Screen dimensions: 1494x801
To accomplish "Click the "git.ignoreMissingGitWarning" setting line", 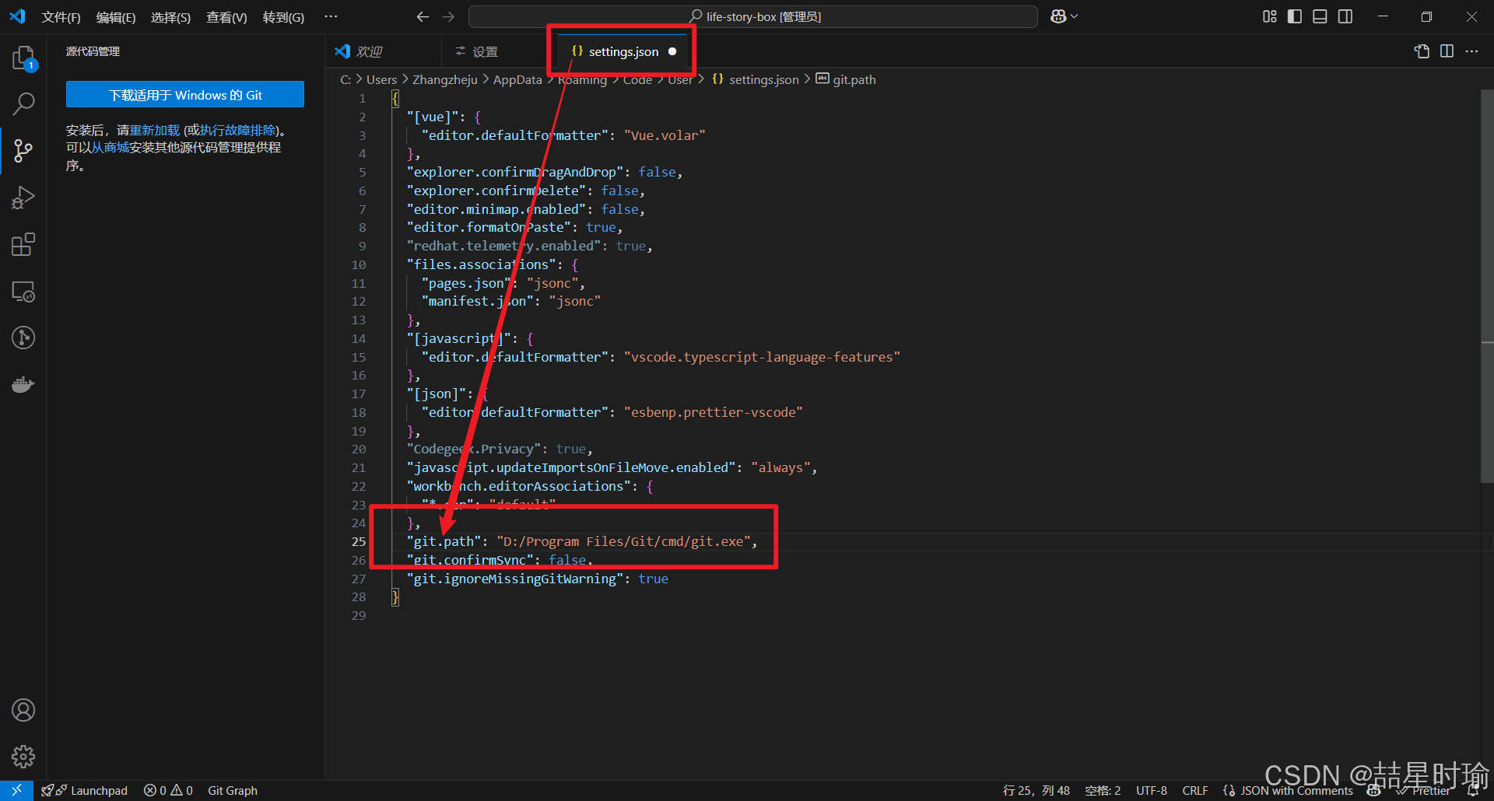I will (x=537, y=579).
